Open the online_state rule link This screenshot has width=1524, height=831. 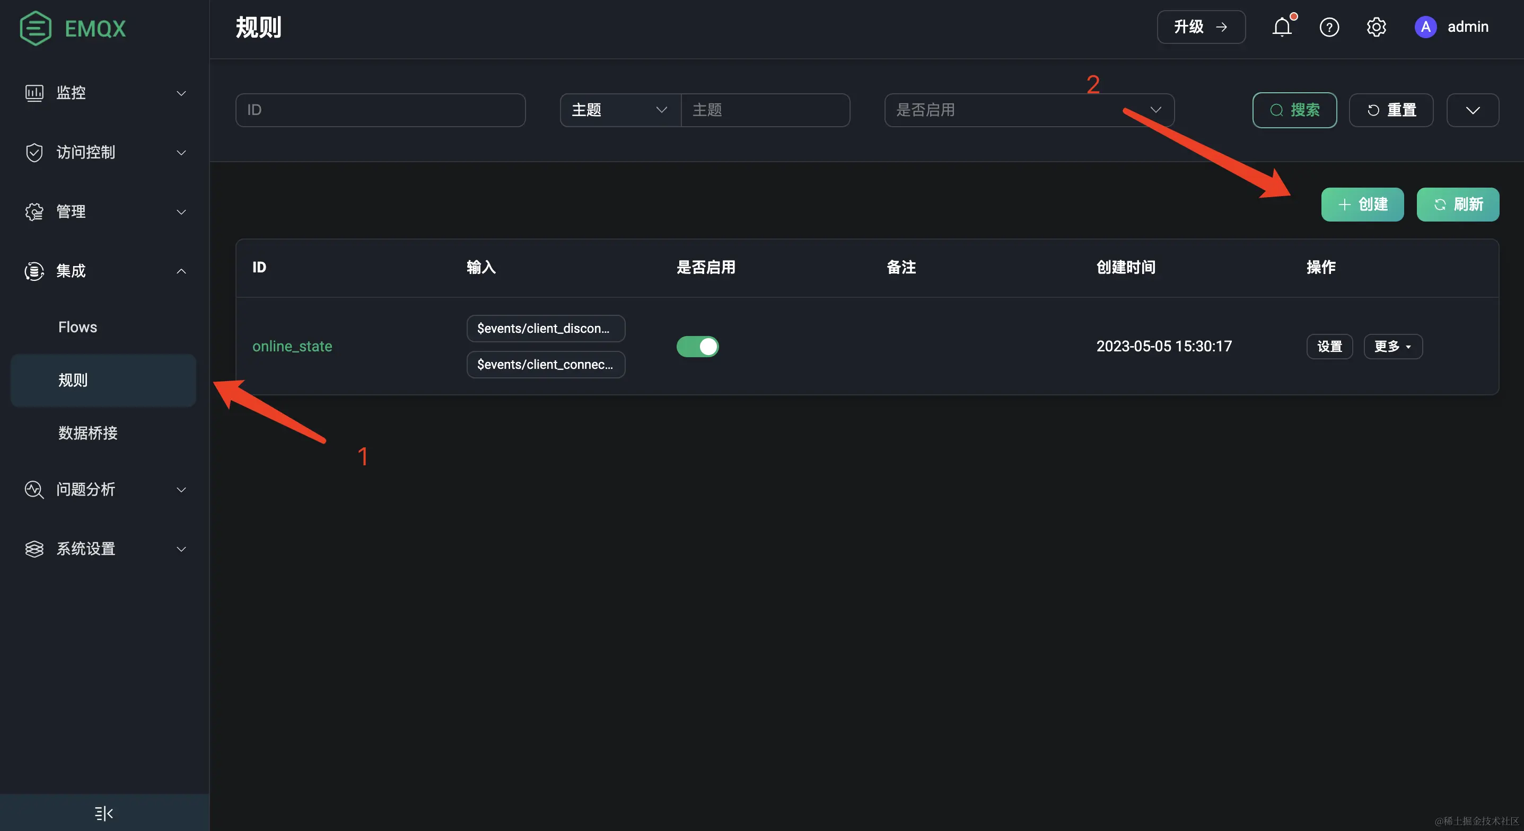pos(292,347)
